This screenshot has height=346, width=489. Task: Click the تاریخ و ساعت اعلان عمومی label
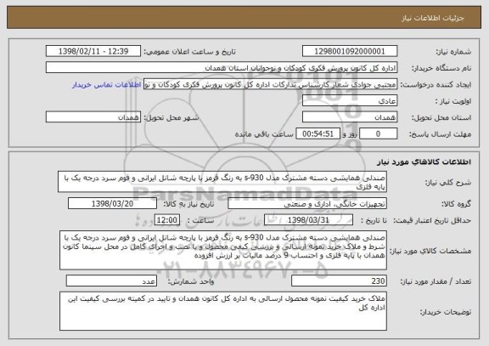189,52
